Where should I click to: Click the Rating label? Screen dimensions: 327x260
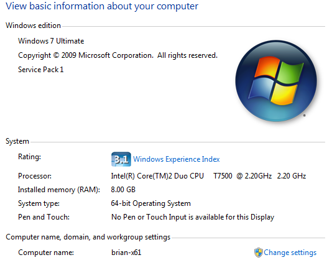pyautogui.click(x=29, y=157)
